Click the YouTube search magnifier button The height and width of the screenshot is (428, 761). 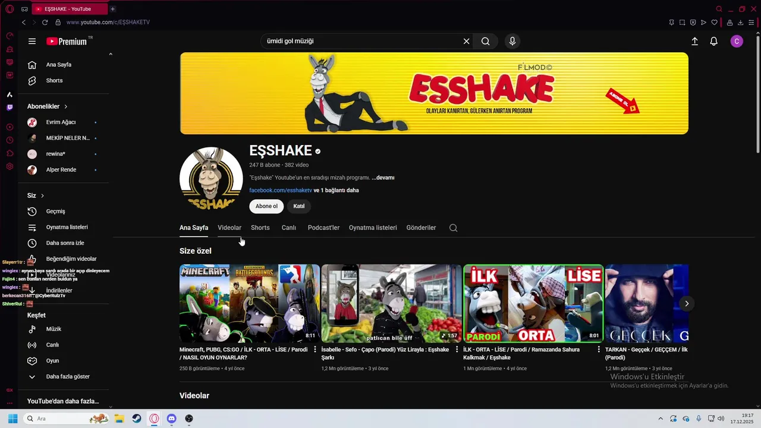tap(486, 41)
